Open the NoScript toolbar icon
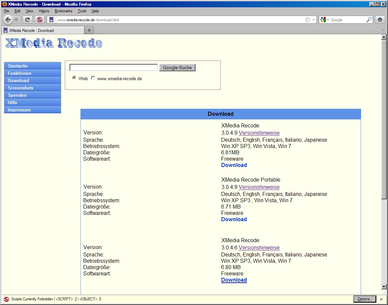 40,20
